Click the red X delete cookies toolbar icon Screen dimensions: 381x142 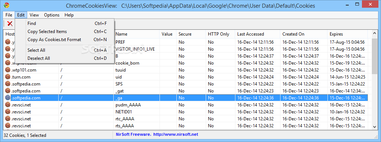coord(10,23)
